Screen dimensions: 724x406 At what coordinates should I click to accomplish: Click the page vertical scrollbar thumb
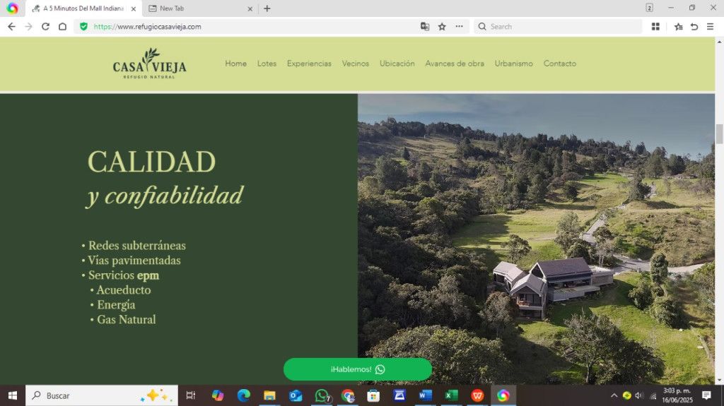point(719,133)
